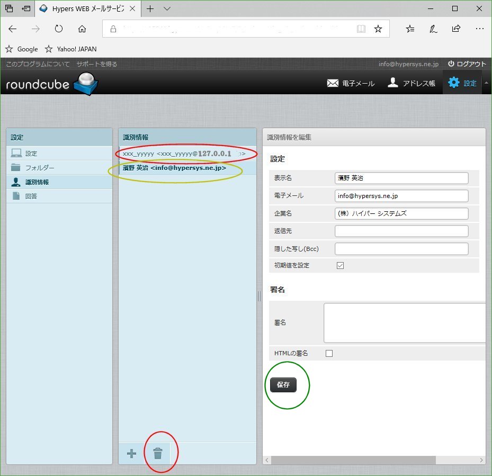Screen dimensions: 492x476
Task: Refresh the page with the reload icon
Action: (x=58, y=29)
